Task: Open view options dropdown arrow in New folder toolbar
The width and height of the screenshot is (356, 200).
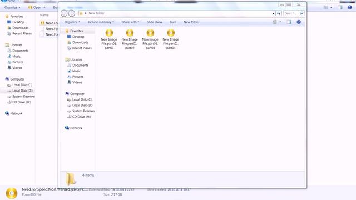Action: click(280, 22)
